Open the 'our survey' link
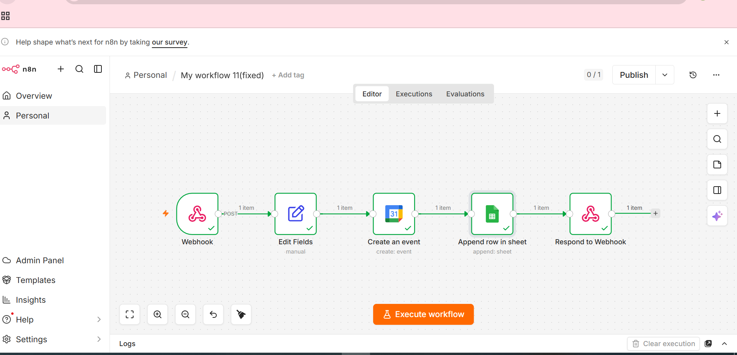This screenshot has width=737, height=355. click(x=170, y=42)
